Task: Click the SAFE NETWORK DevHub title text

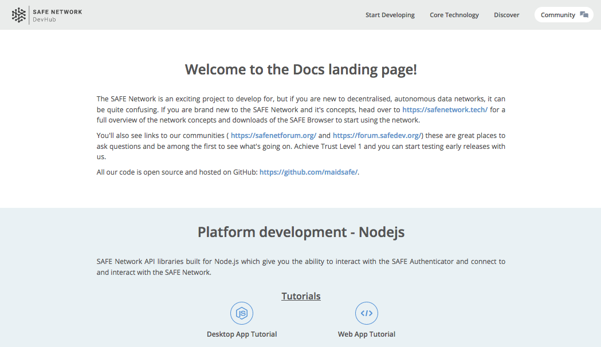Action: tap(57, 15)
